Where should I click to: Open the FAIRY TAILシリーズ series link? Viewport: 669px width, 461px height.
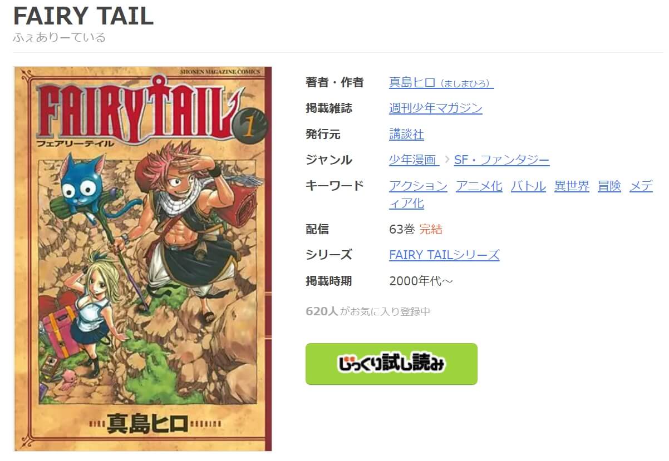[x=444, y=255]
